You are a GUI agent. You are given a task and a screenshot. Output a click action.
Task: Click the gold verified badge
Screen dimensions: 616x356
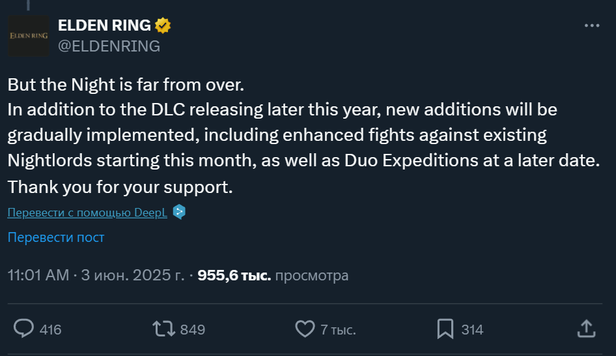162,25
